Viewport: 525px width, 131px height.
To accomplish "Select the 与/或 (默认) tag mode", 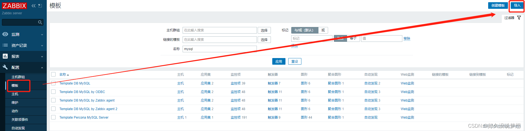I will click(x=305, y=30).
